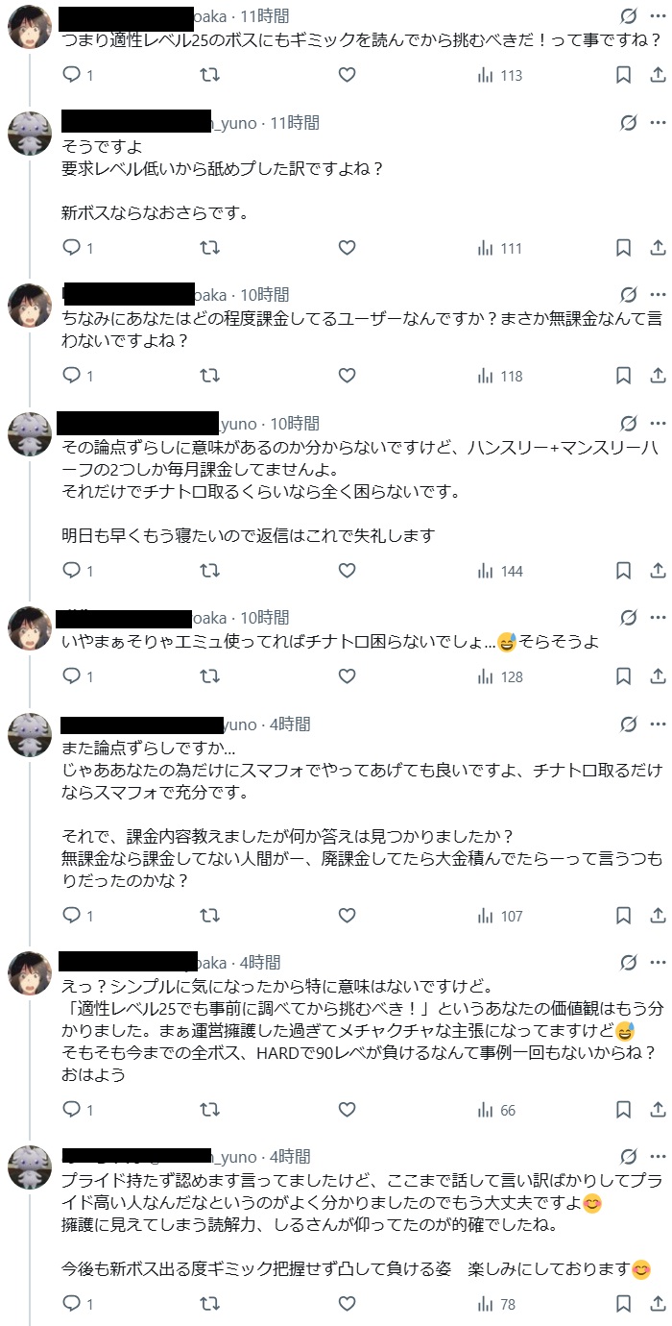Like the 無課金なんて言わないですよね tweet
The height and width of the screenshot is (1326, 672).
347,376
